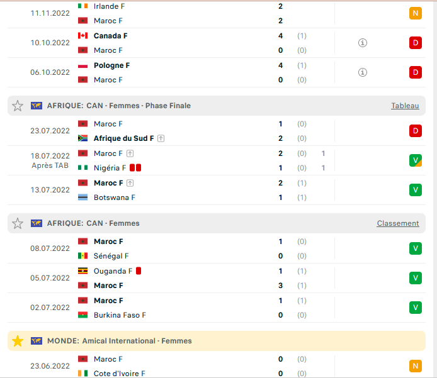
Task: Click Canada flag icon
Action: 82,36
